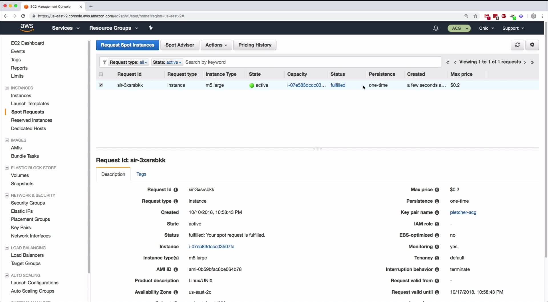Go to first page of requests
Viewport: 548px width, 302px height.
448,62
